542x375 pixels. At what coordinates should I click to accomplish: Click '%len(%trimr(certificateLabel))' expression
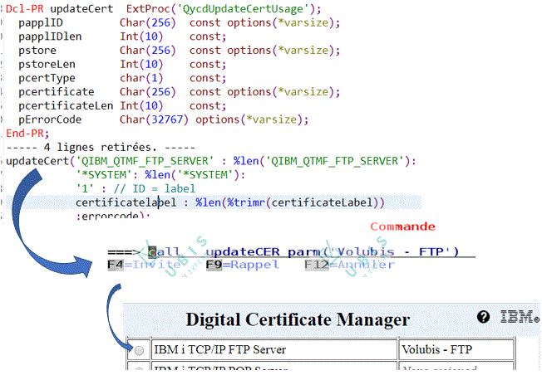[289, 202]
